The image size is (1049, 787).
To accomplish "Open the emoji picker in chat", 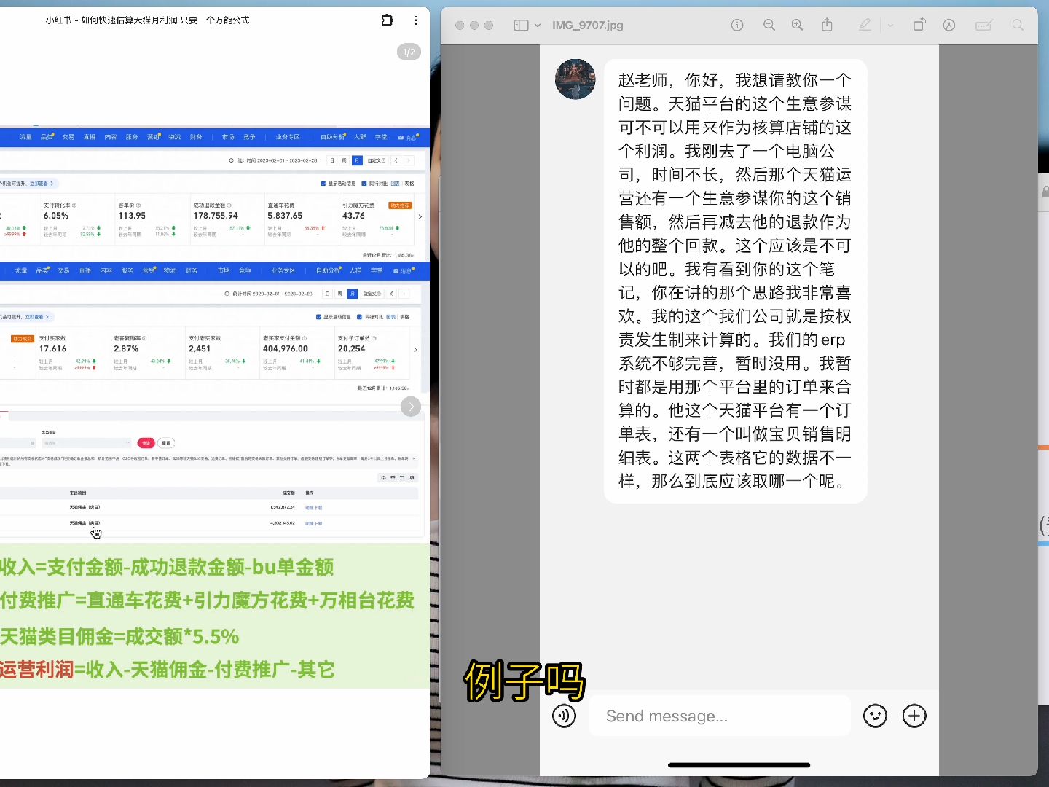I will click(x=875, y=716).
